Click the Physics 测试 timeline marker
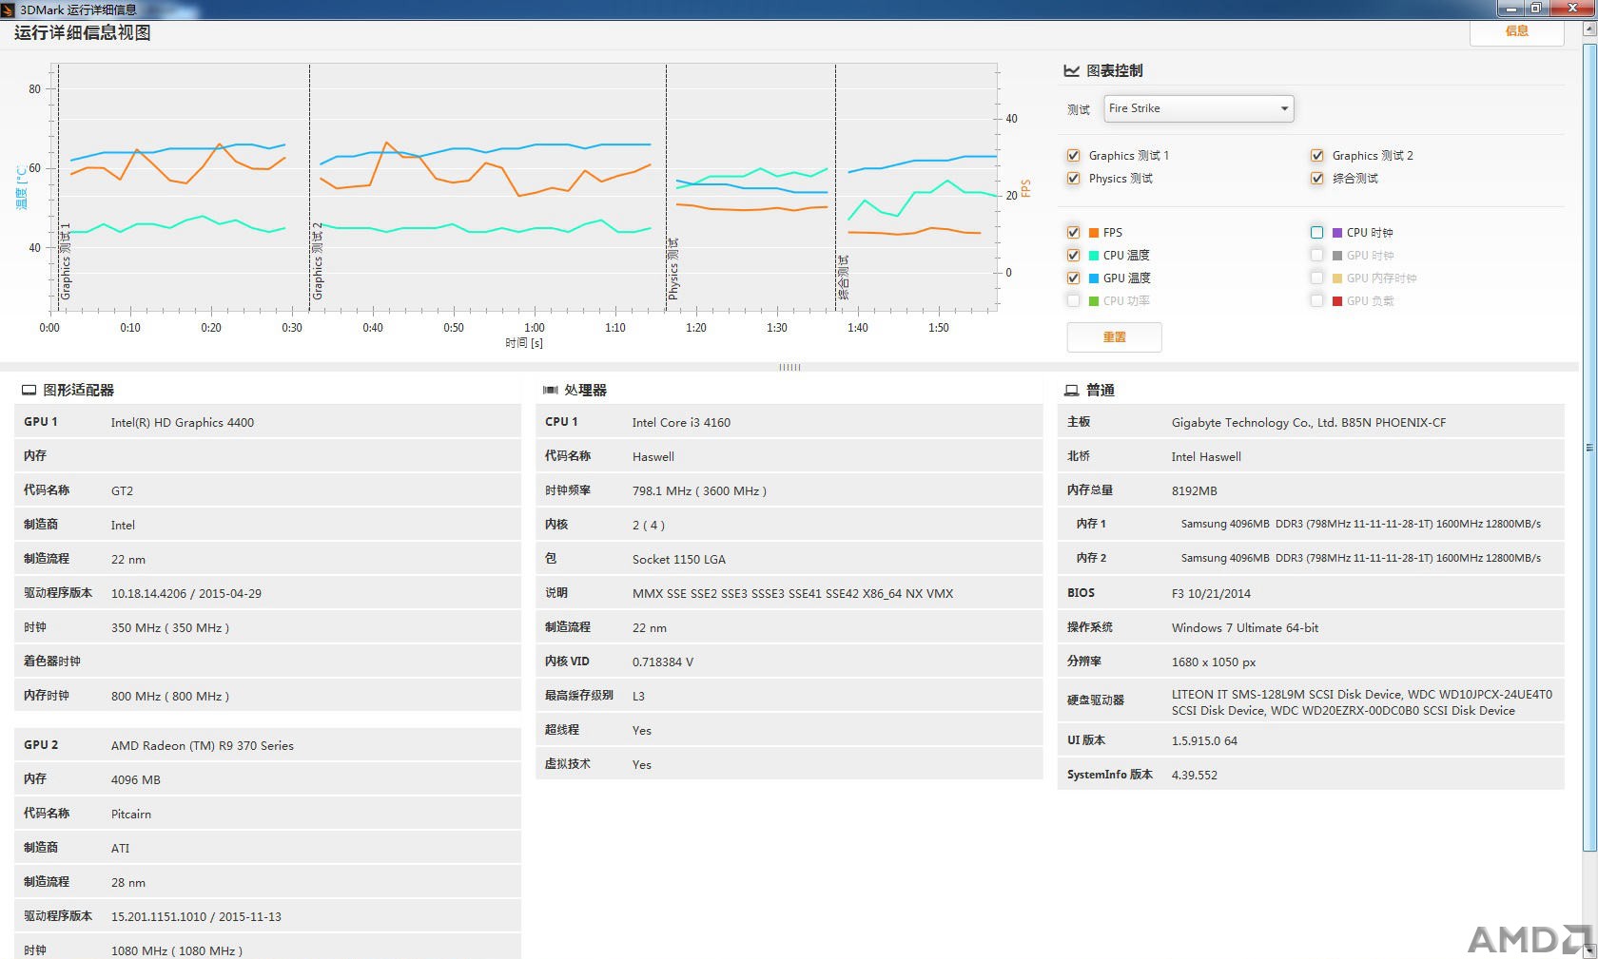 673,269
